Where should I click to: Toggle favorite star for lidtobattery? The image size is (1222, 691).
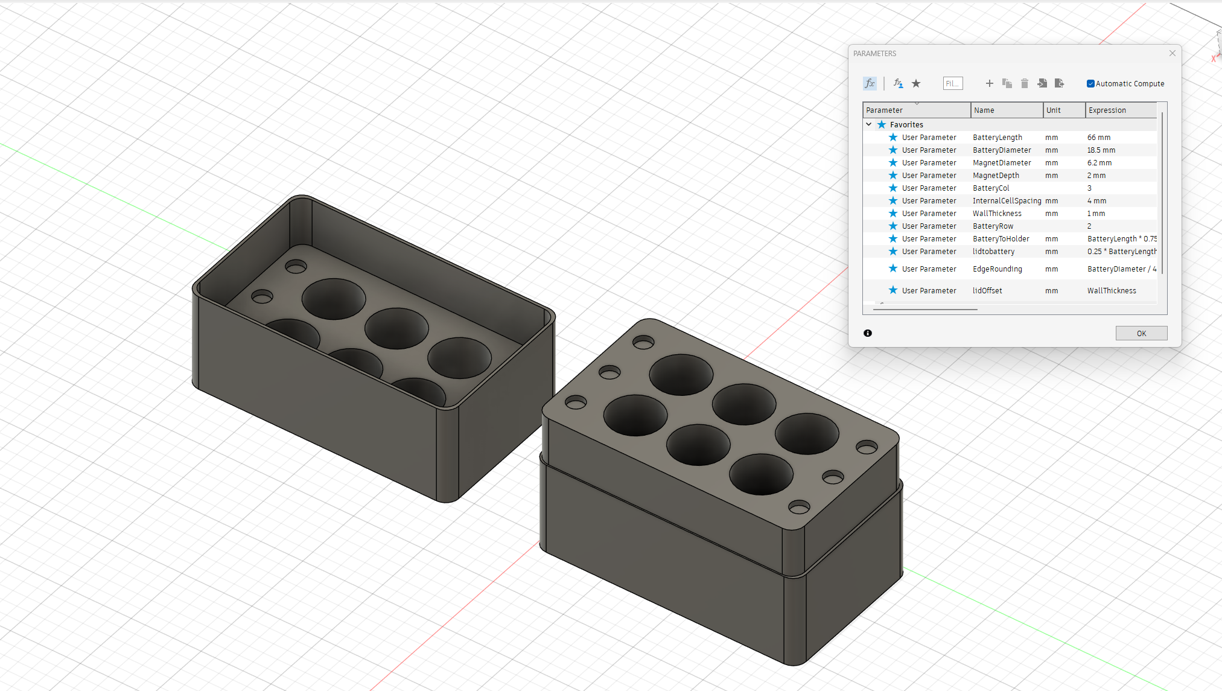893,252
